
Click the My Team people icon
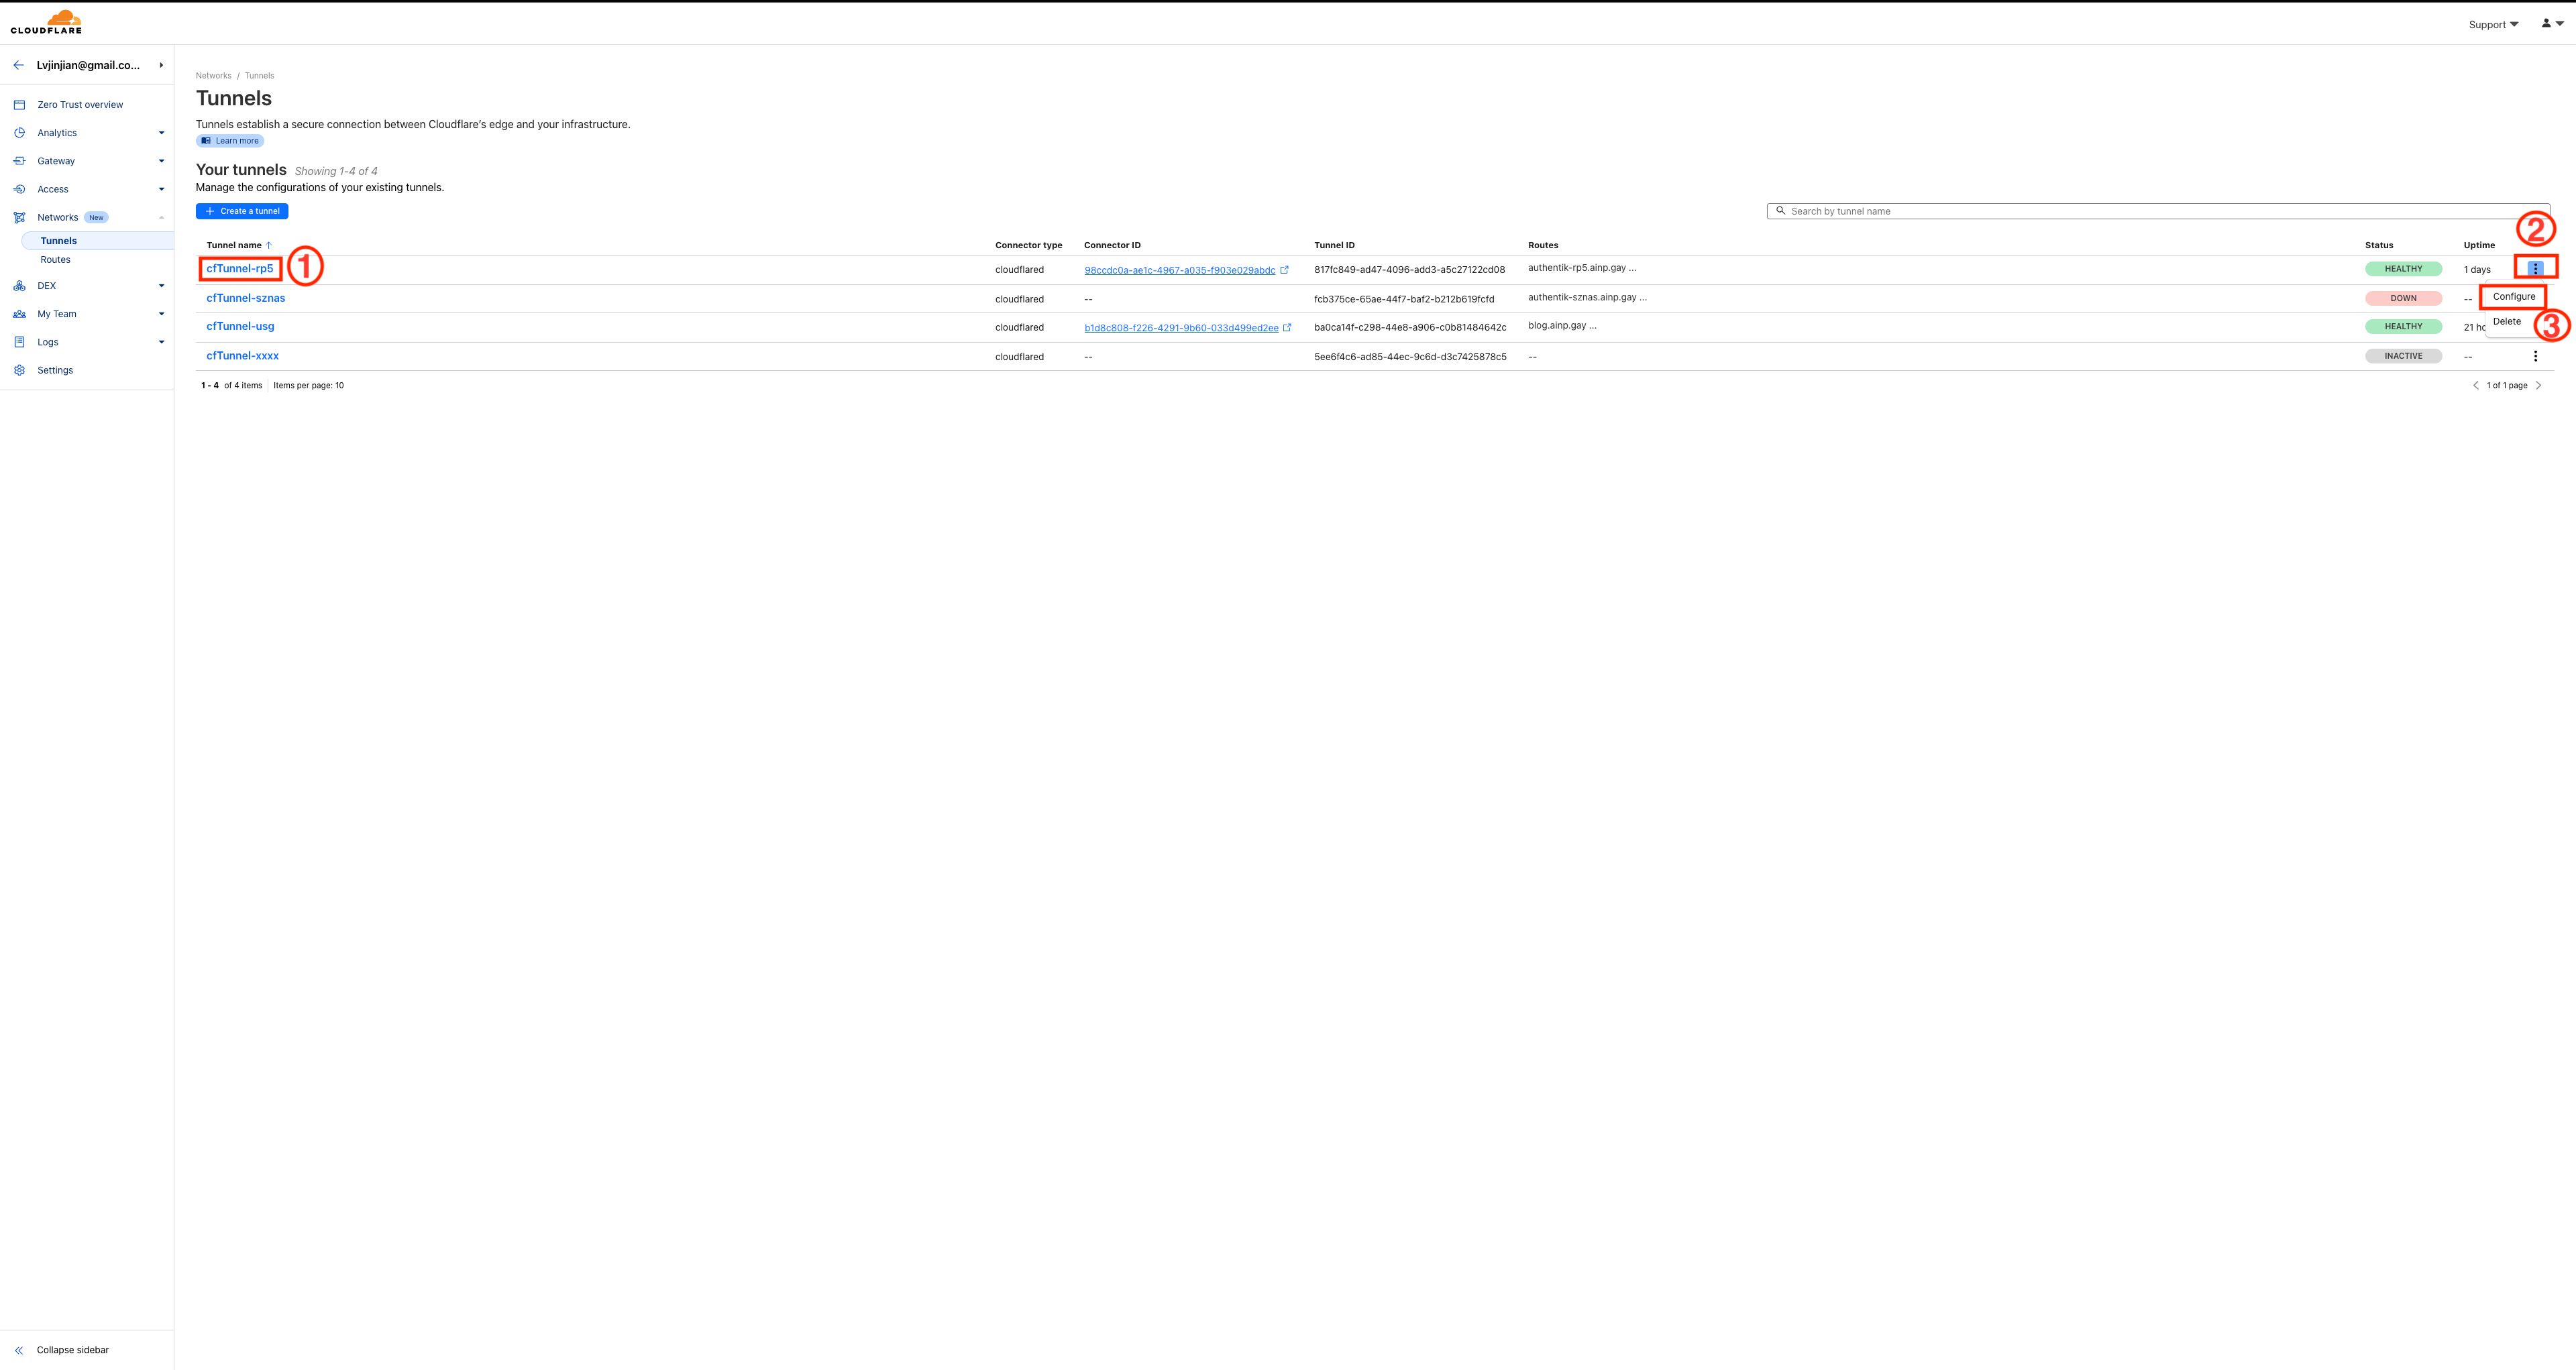19,314
